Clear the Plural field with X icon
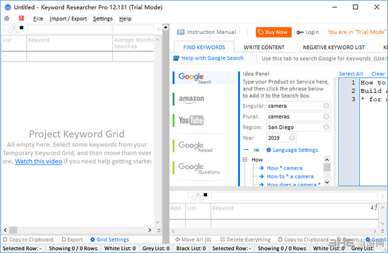 coord(326,116)
